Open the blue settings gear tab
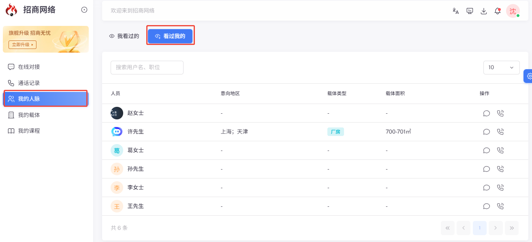This screenshot has height=242, width=532. click(528, 76)
